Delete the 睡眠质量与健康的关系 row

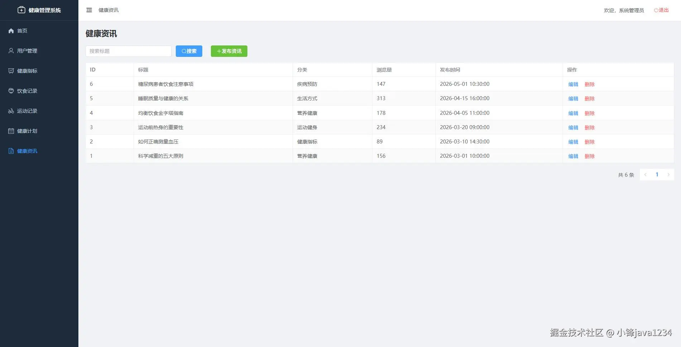click(x=590, y=99)
